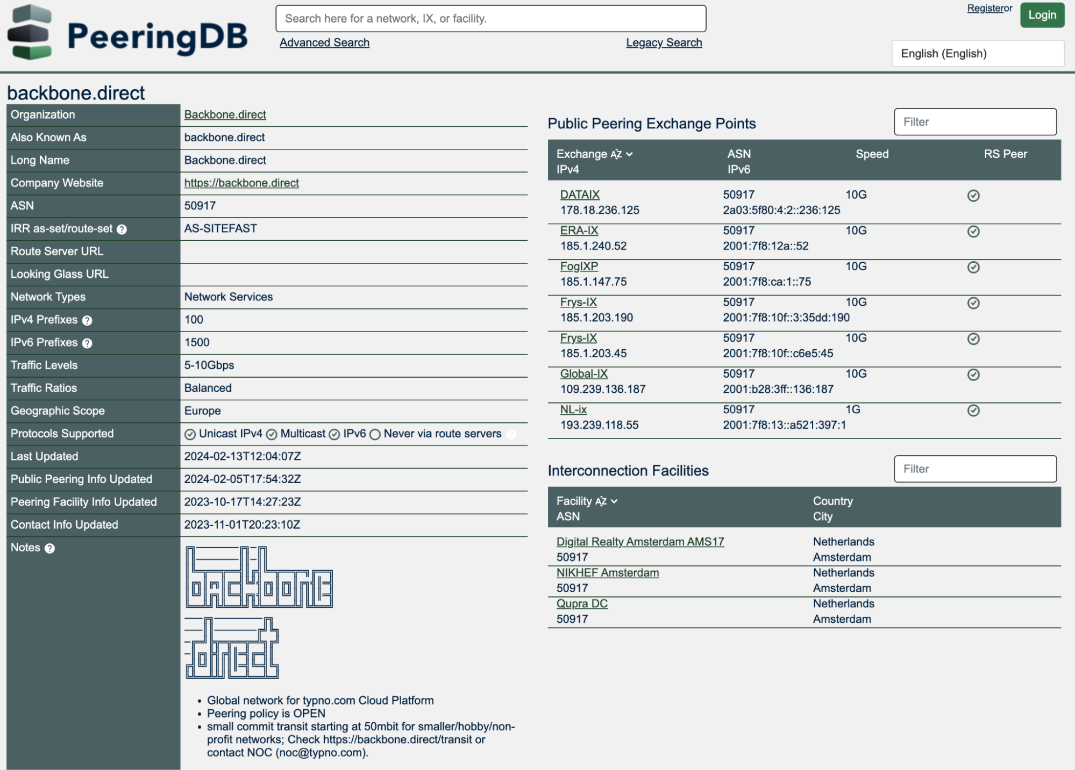Click RS Peer check icon for DATAIX

pyautogui.click(x=973, y=196)
